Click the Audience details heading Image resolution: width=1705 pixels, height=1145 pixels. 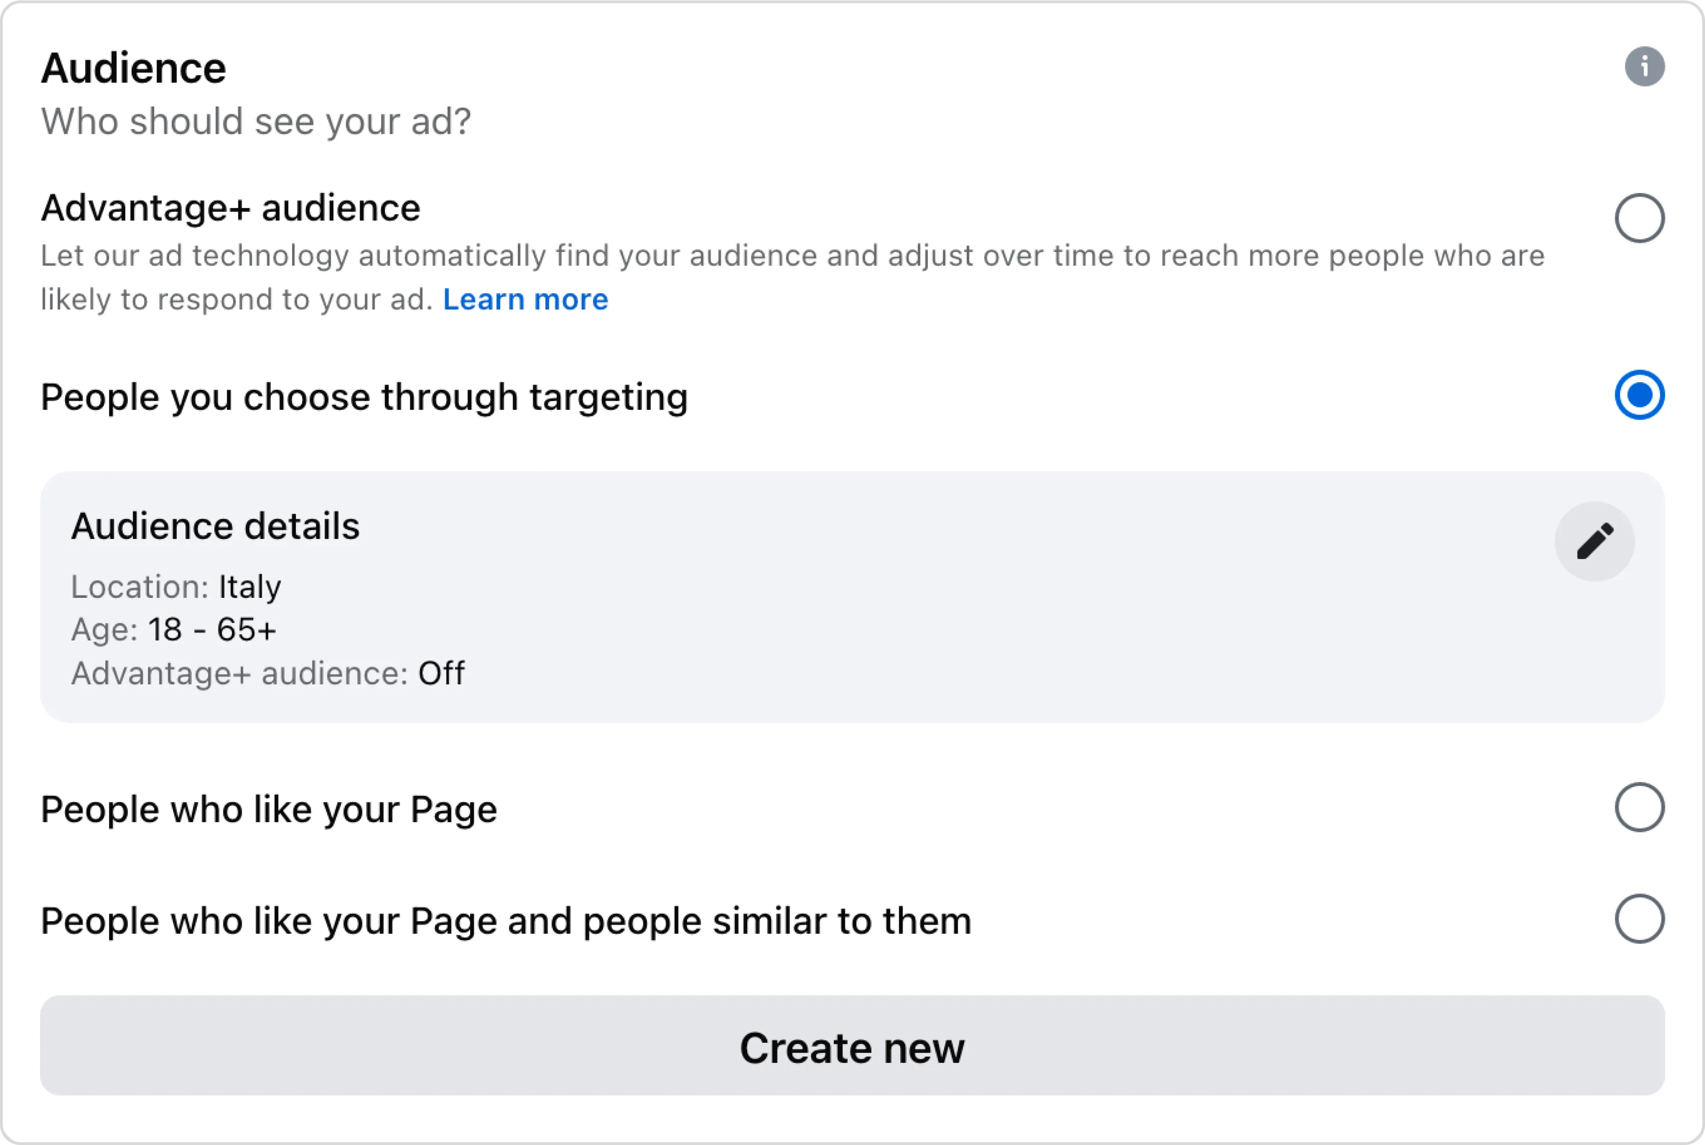(x=215, y=525)
